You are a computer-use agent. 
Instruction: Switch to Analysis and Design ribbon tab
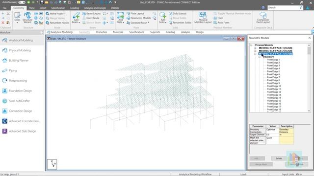pyautogui.click(x=95, y=8)
